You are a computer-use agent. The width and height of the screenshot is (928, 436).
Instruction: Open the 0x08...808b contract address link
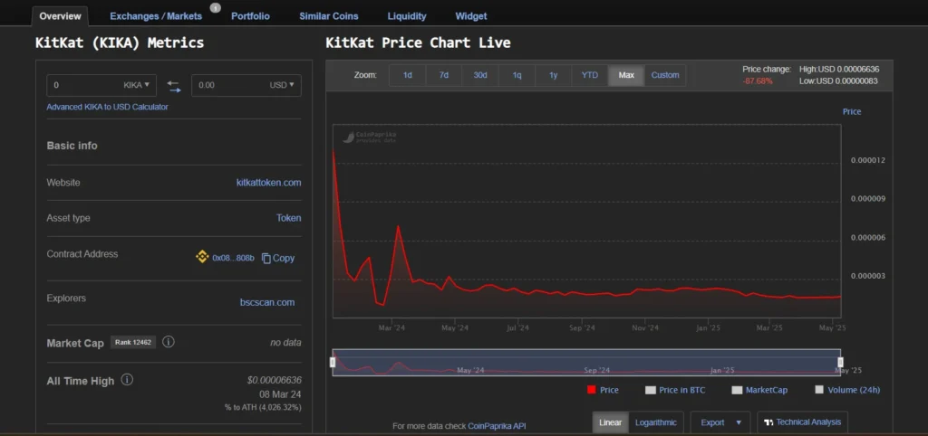pos(233,258)
